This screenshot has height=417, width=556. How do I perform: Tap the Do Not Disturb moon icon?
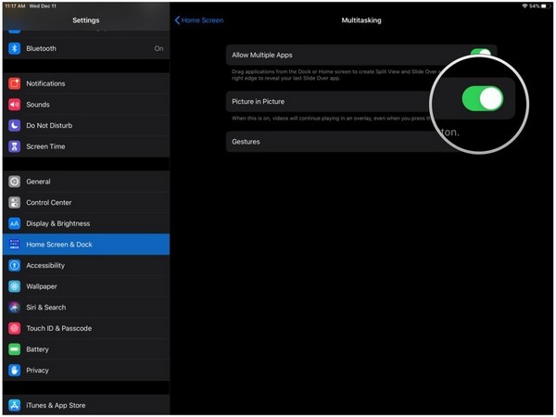pos(15,125)
